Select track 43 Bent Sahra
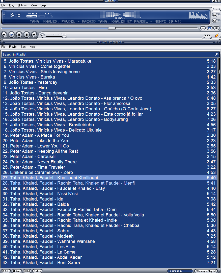 (109, 263)
